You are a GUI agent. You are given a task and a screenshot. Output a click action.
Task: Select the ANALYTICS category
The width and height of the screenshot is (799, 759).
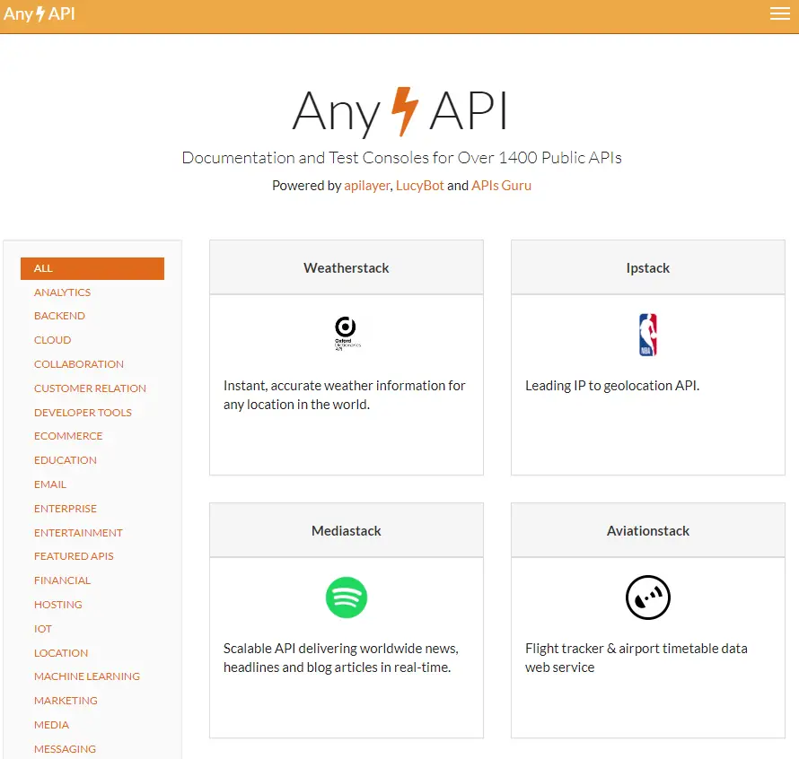click(x=62, y=292)
